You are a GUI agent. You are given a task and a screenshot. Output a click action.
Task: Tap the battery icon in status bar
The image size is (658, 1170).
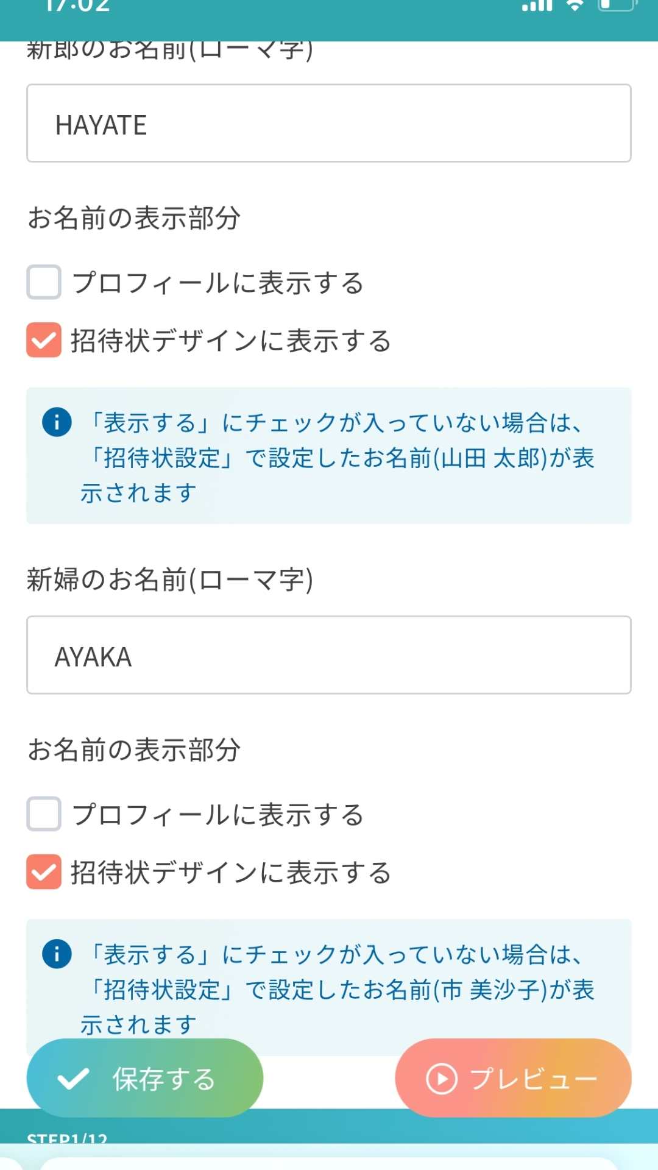point(617,5)
